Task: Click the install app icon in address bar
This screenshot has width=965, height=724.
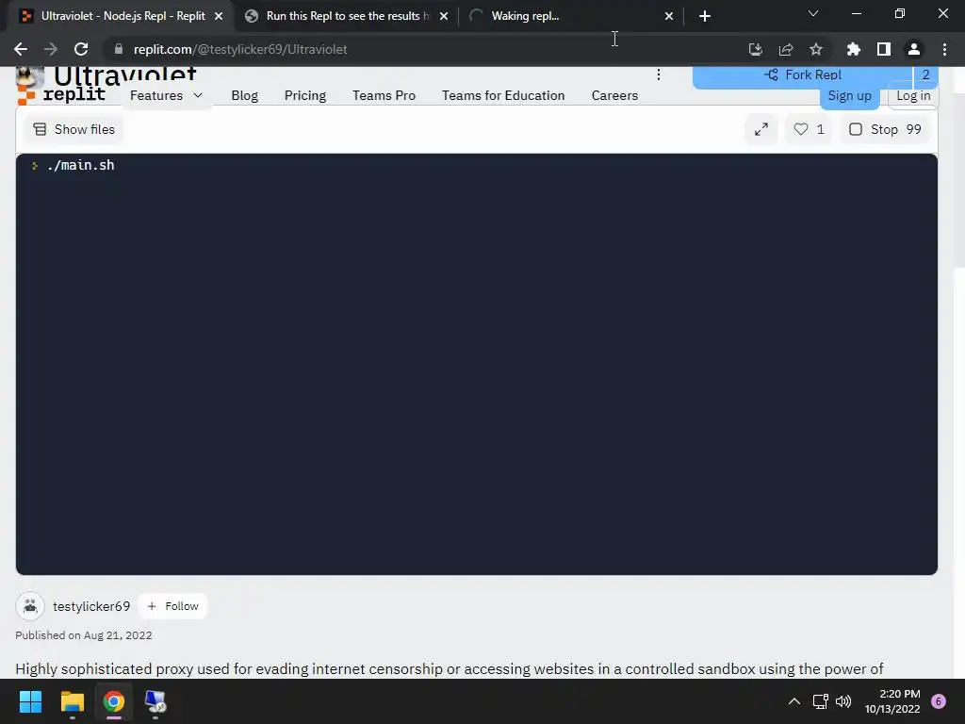Action: pos(755,49)
